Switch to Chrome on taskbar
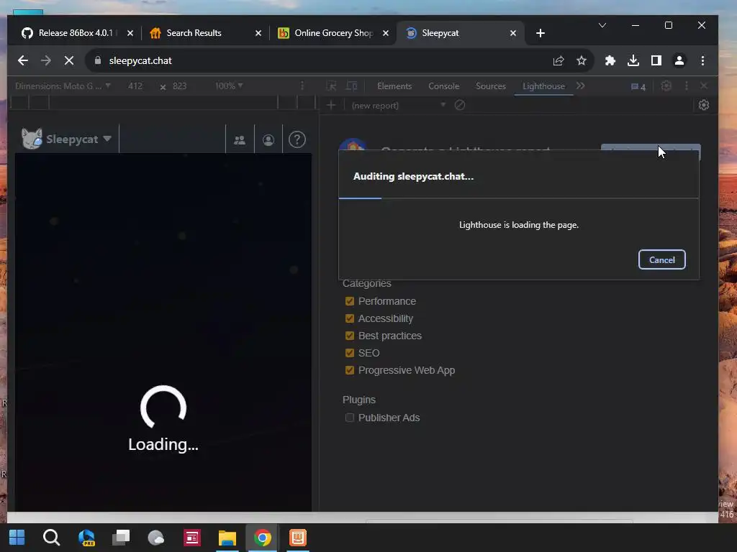Viewport: 737px width, 552px height. point(262,538)
